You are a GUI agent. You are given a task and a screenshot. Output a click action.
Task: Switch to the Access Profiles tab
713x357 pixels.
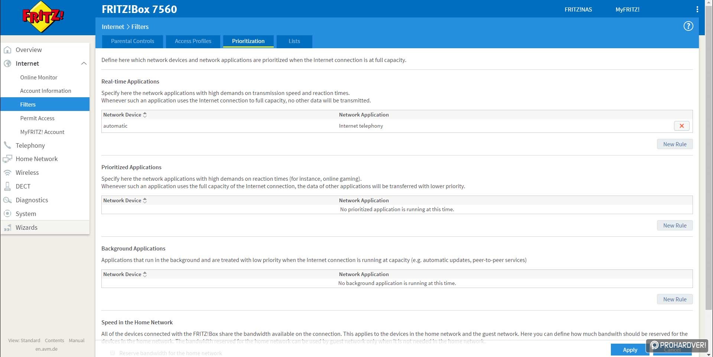[x=193, y=41]
